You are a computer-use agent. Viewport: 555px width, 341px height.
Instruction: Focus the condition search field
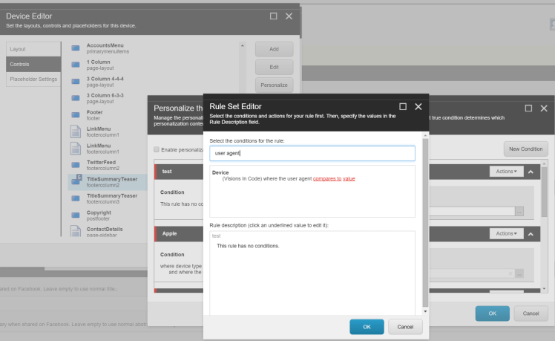(x=312, y=153)
